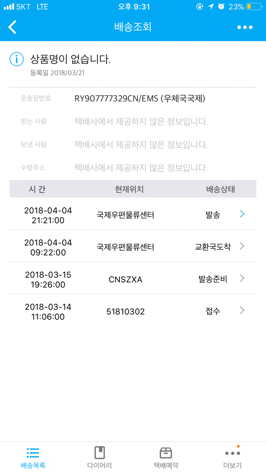Image resolution: width=266 pixels, height=473 pixels.
Task: Select the 51810302 location entry
Action: coord(125,312)
